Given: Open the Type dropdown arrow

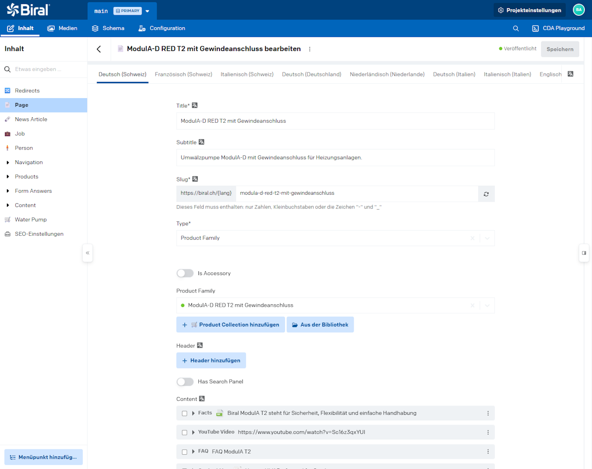Looking at the screenshot, I should tap(487, 238).
